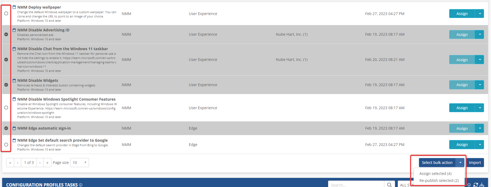This screenshot has width=491, height=187.
Task: Open the Page size dropdown
Action: [80, 163]
